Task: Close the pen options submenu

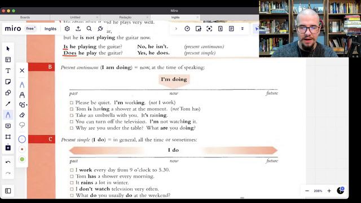Action: [22, 70]
